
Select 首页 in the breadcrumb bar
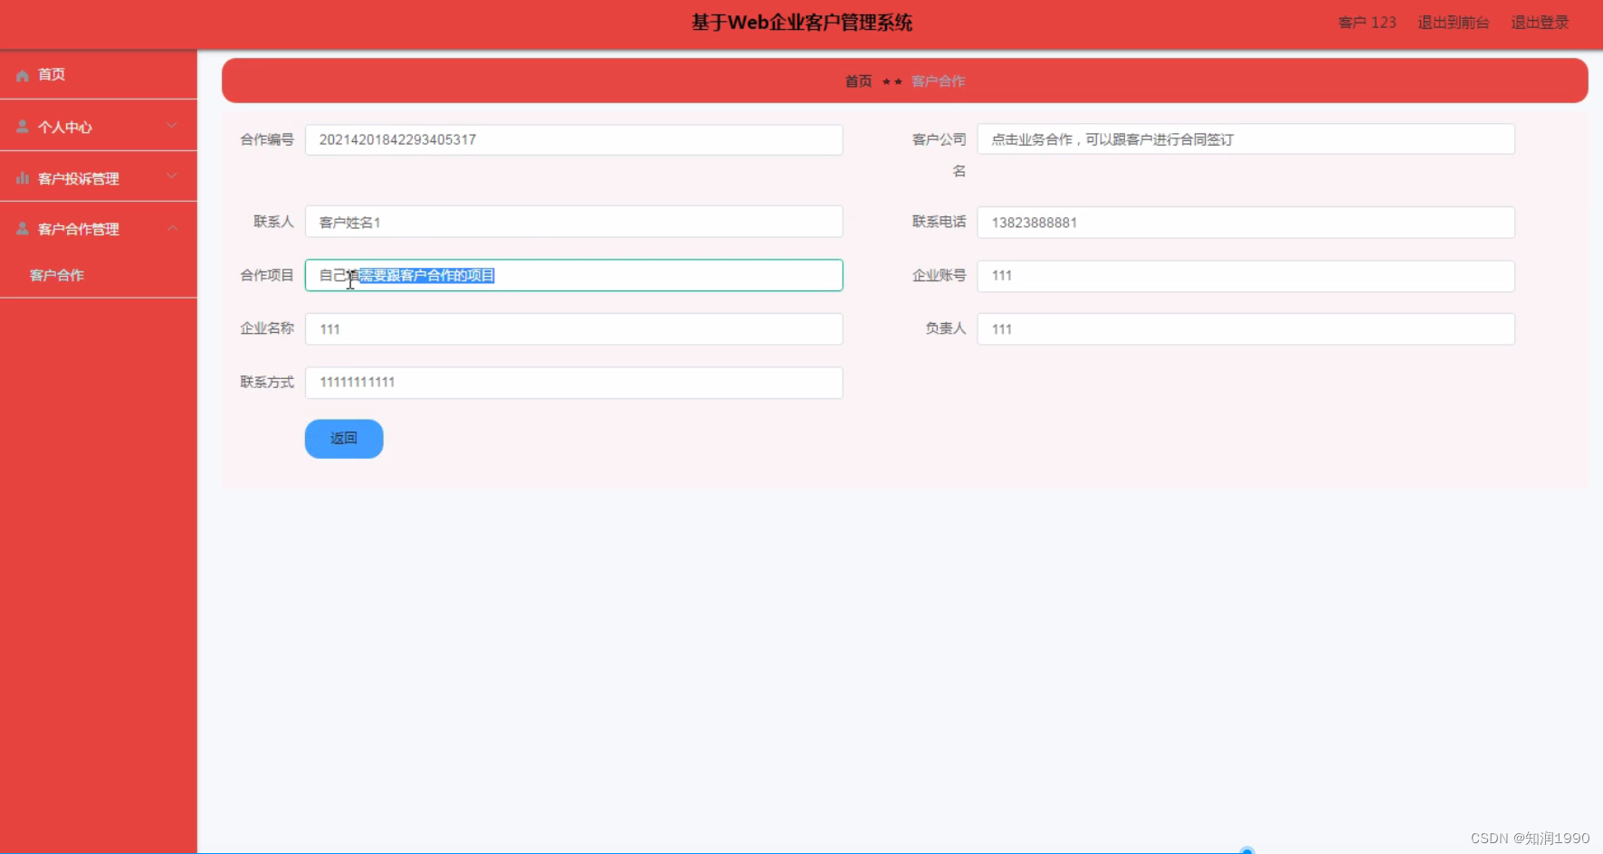tap(856, 81)
